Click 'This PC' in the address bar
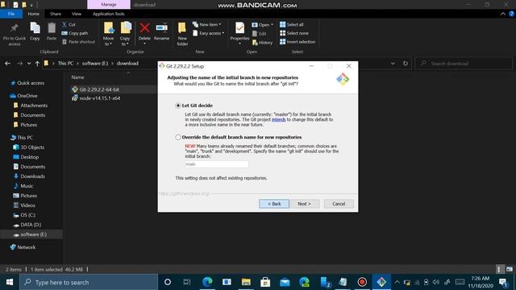The image size is (516, 290). click(65, 64)
